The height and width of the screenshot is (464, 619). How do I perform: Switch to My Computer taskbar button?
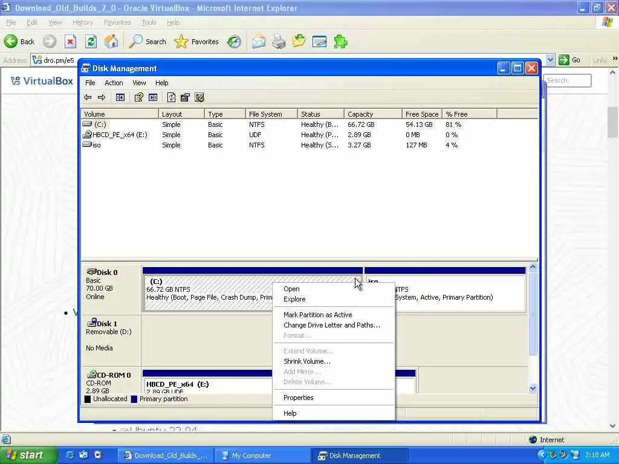click(262, 456)
